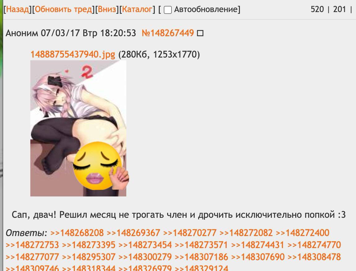Follow reply link >>148273571
The image size is (356, 271).
click(x=201, y=245)
